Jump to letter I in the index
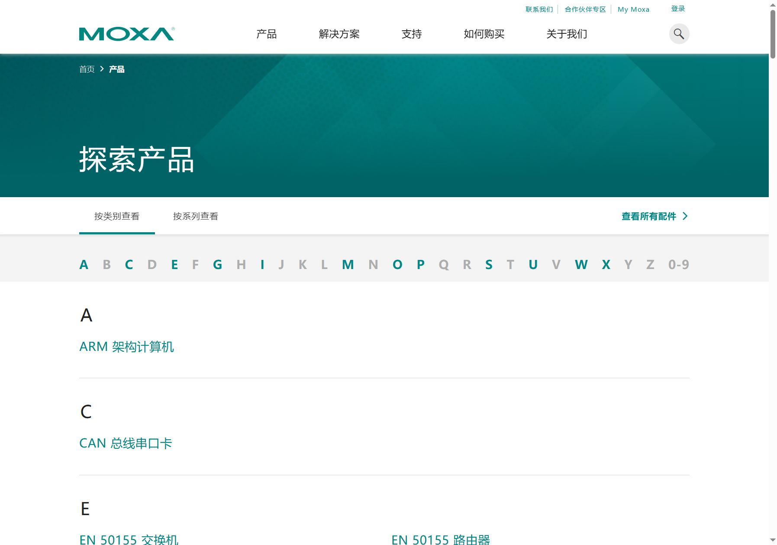Viewport: 777px width, 545px height. pyautogui.click(x=262, y=264)
